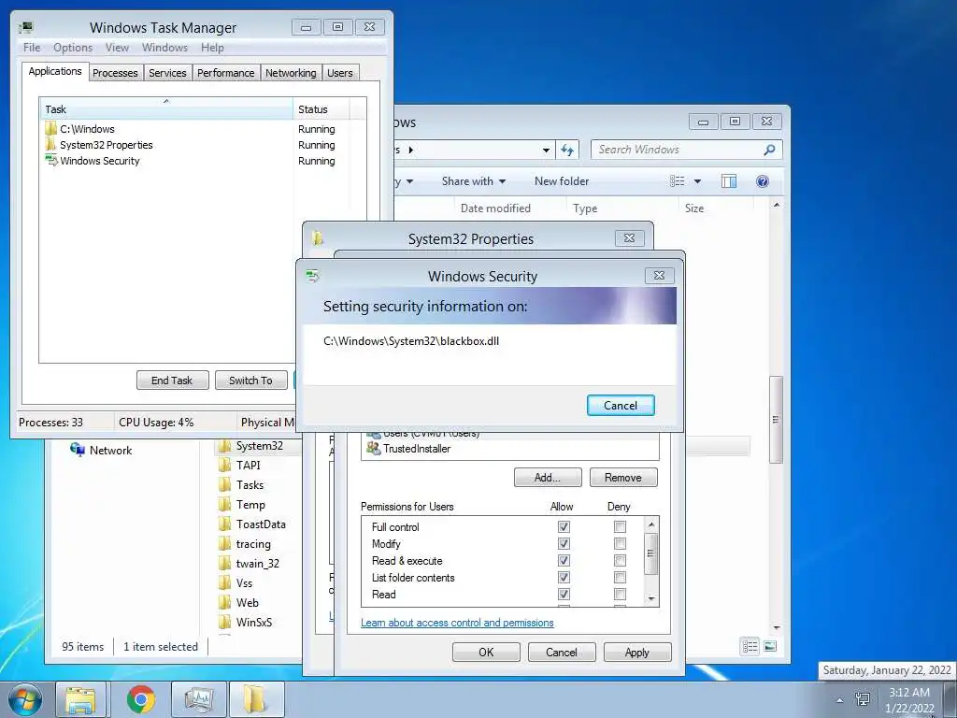This screenshot has height=718, width=957.
Task: Select the Tasks folder icon
Action: click(224, 485)
